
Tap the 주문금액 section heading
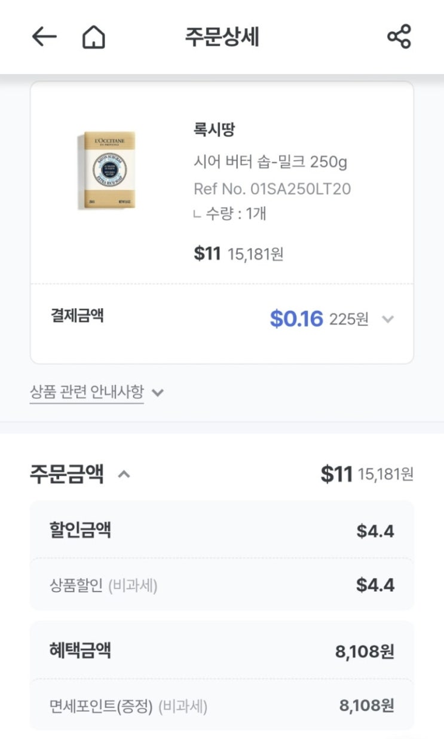click(67, 474)
